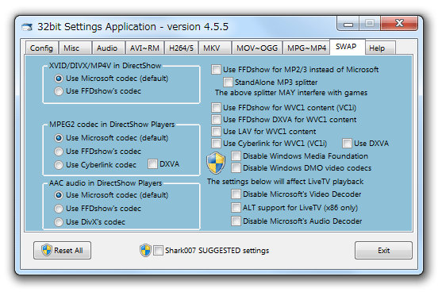
Task: Click the Reset All button
Action: click(62, 250)
